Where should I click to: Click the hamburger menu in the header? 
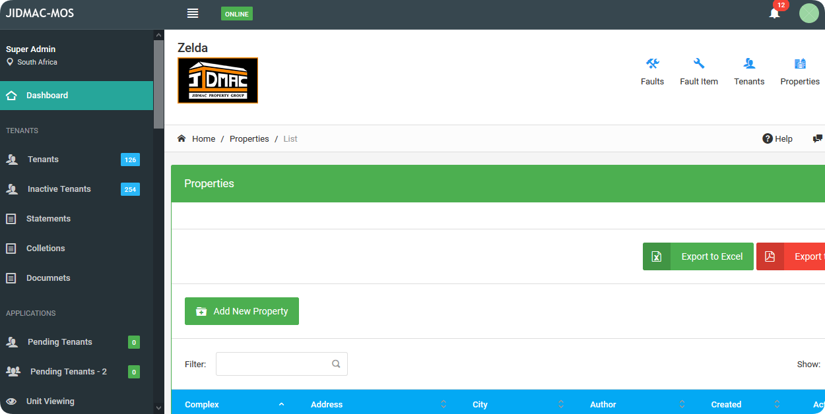point(192,13)
